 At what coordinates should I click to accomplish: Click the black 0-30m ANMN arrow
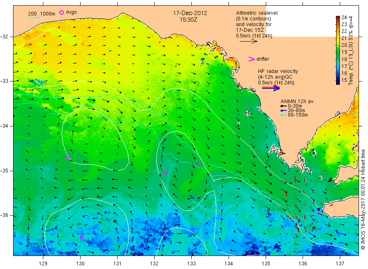pyautogui.click(x=283, y=106)
